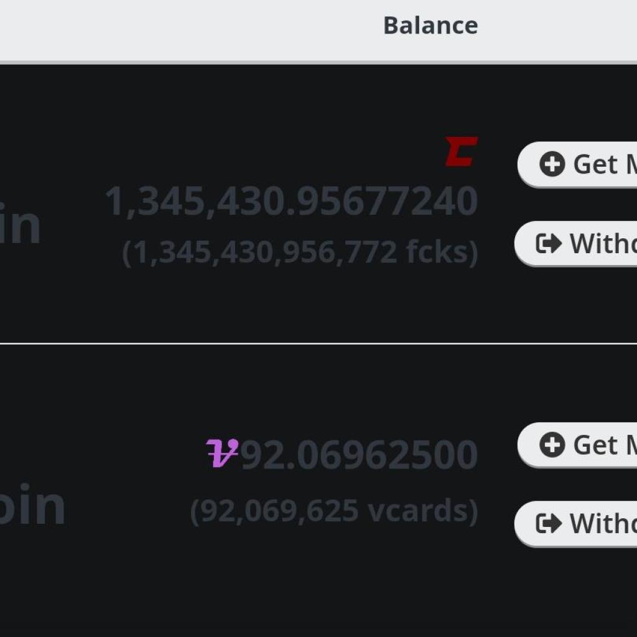Open Get More for the vcards coin

577,445
